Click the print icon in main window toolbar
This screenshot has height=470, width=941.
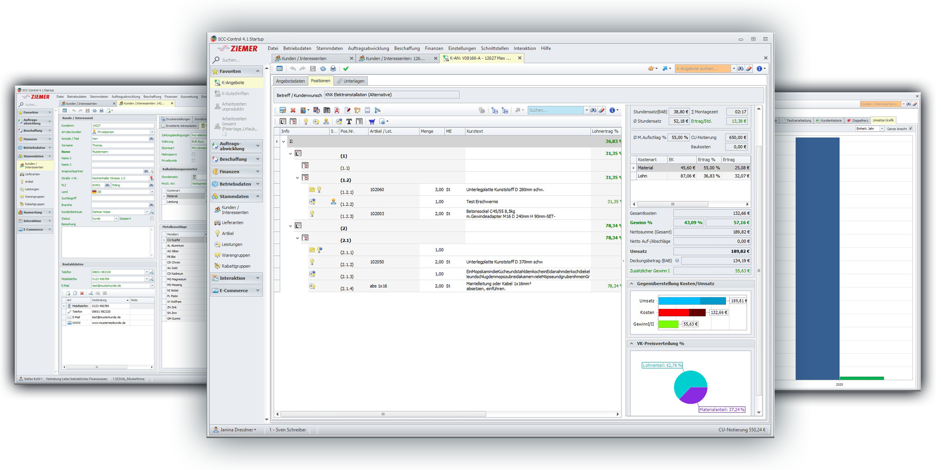pos(333,69)
